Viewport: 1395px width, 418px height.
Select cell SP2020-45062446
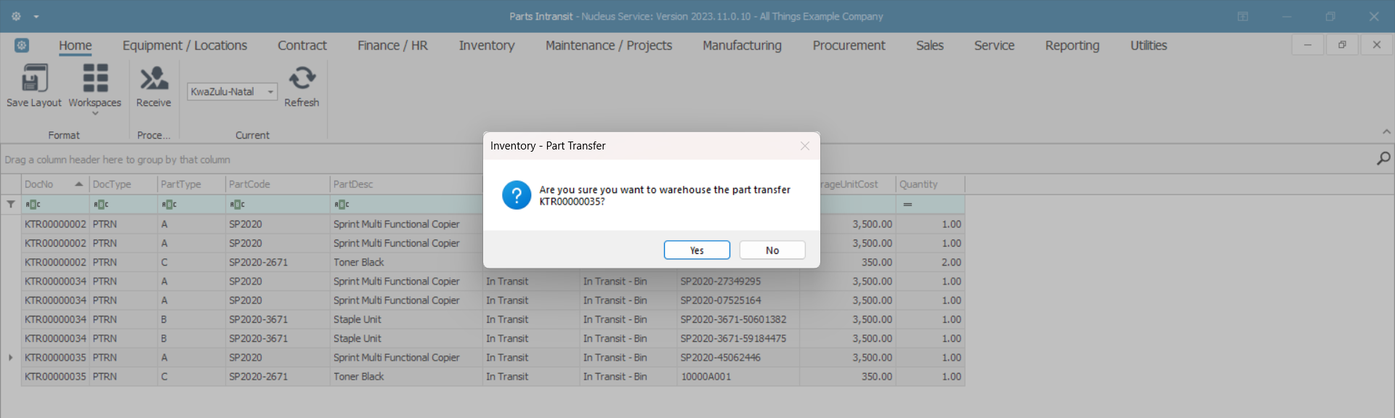tap(737, 358)
